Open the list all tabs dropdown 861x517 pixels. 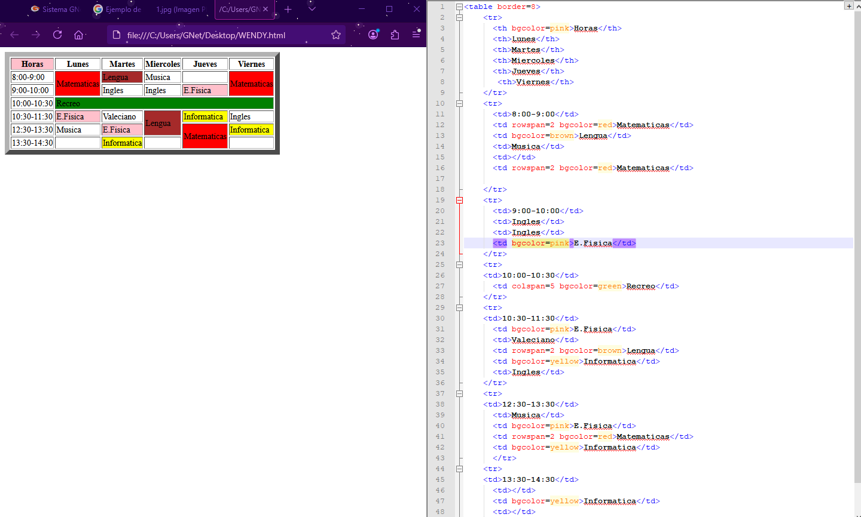pos(312,10)
